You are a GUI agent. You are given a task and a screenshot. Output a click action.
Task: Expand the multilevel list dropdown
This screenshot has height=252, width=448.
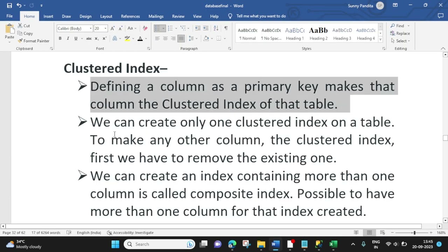pos(188,28)
